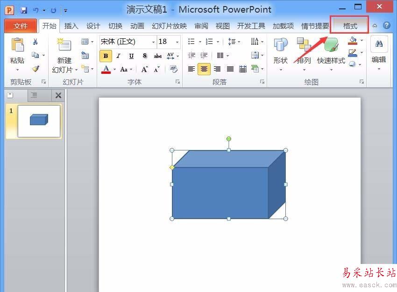
Task: Open Quick Styles gallery
Action: click(x=331, y=55)
